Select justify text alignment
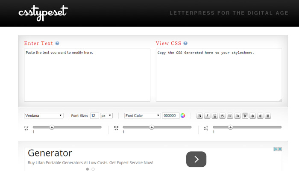Image resolution: width=299 pixels, height=171 pixels. click(x=268, y=116)
